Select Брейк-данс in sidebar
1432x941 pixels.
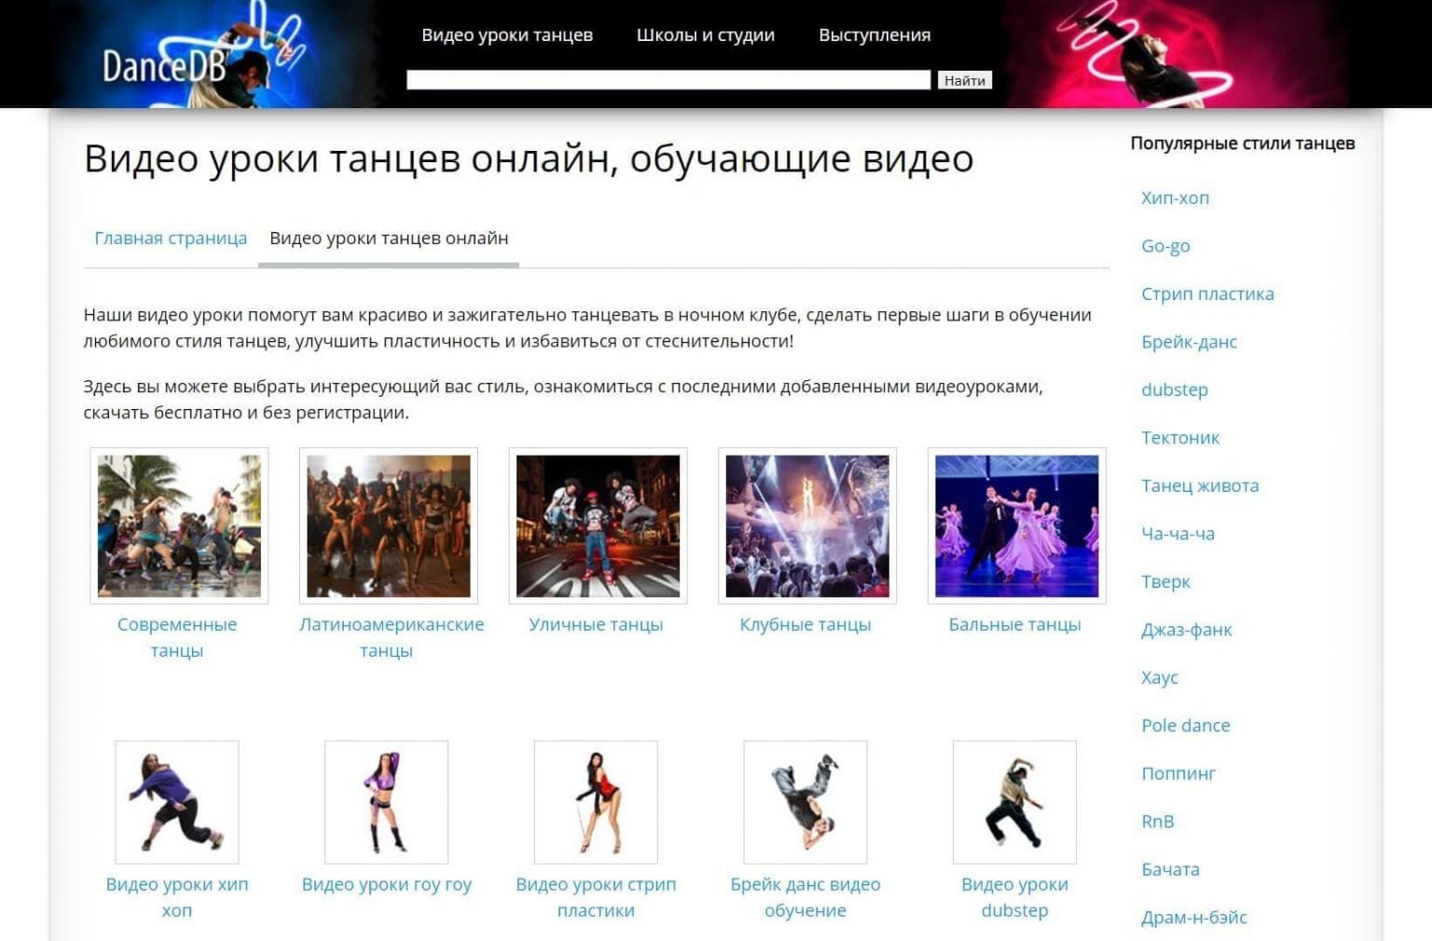tap(1189, 342)
